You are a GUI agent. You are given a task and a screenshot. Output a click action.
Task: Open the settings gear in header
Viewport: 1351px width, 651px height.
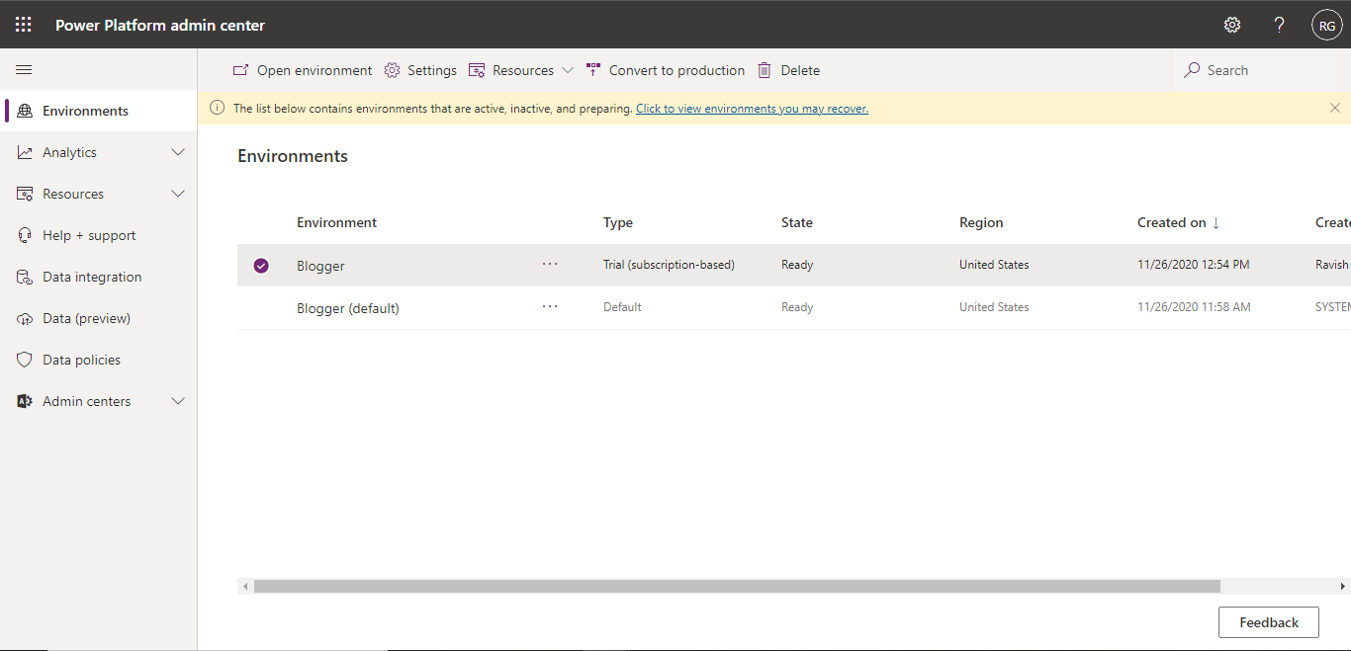[1232, 25]
